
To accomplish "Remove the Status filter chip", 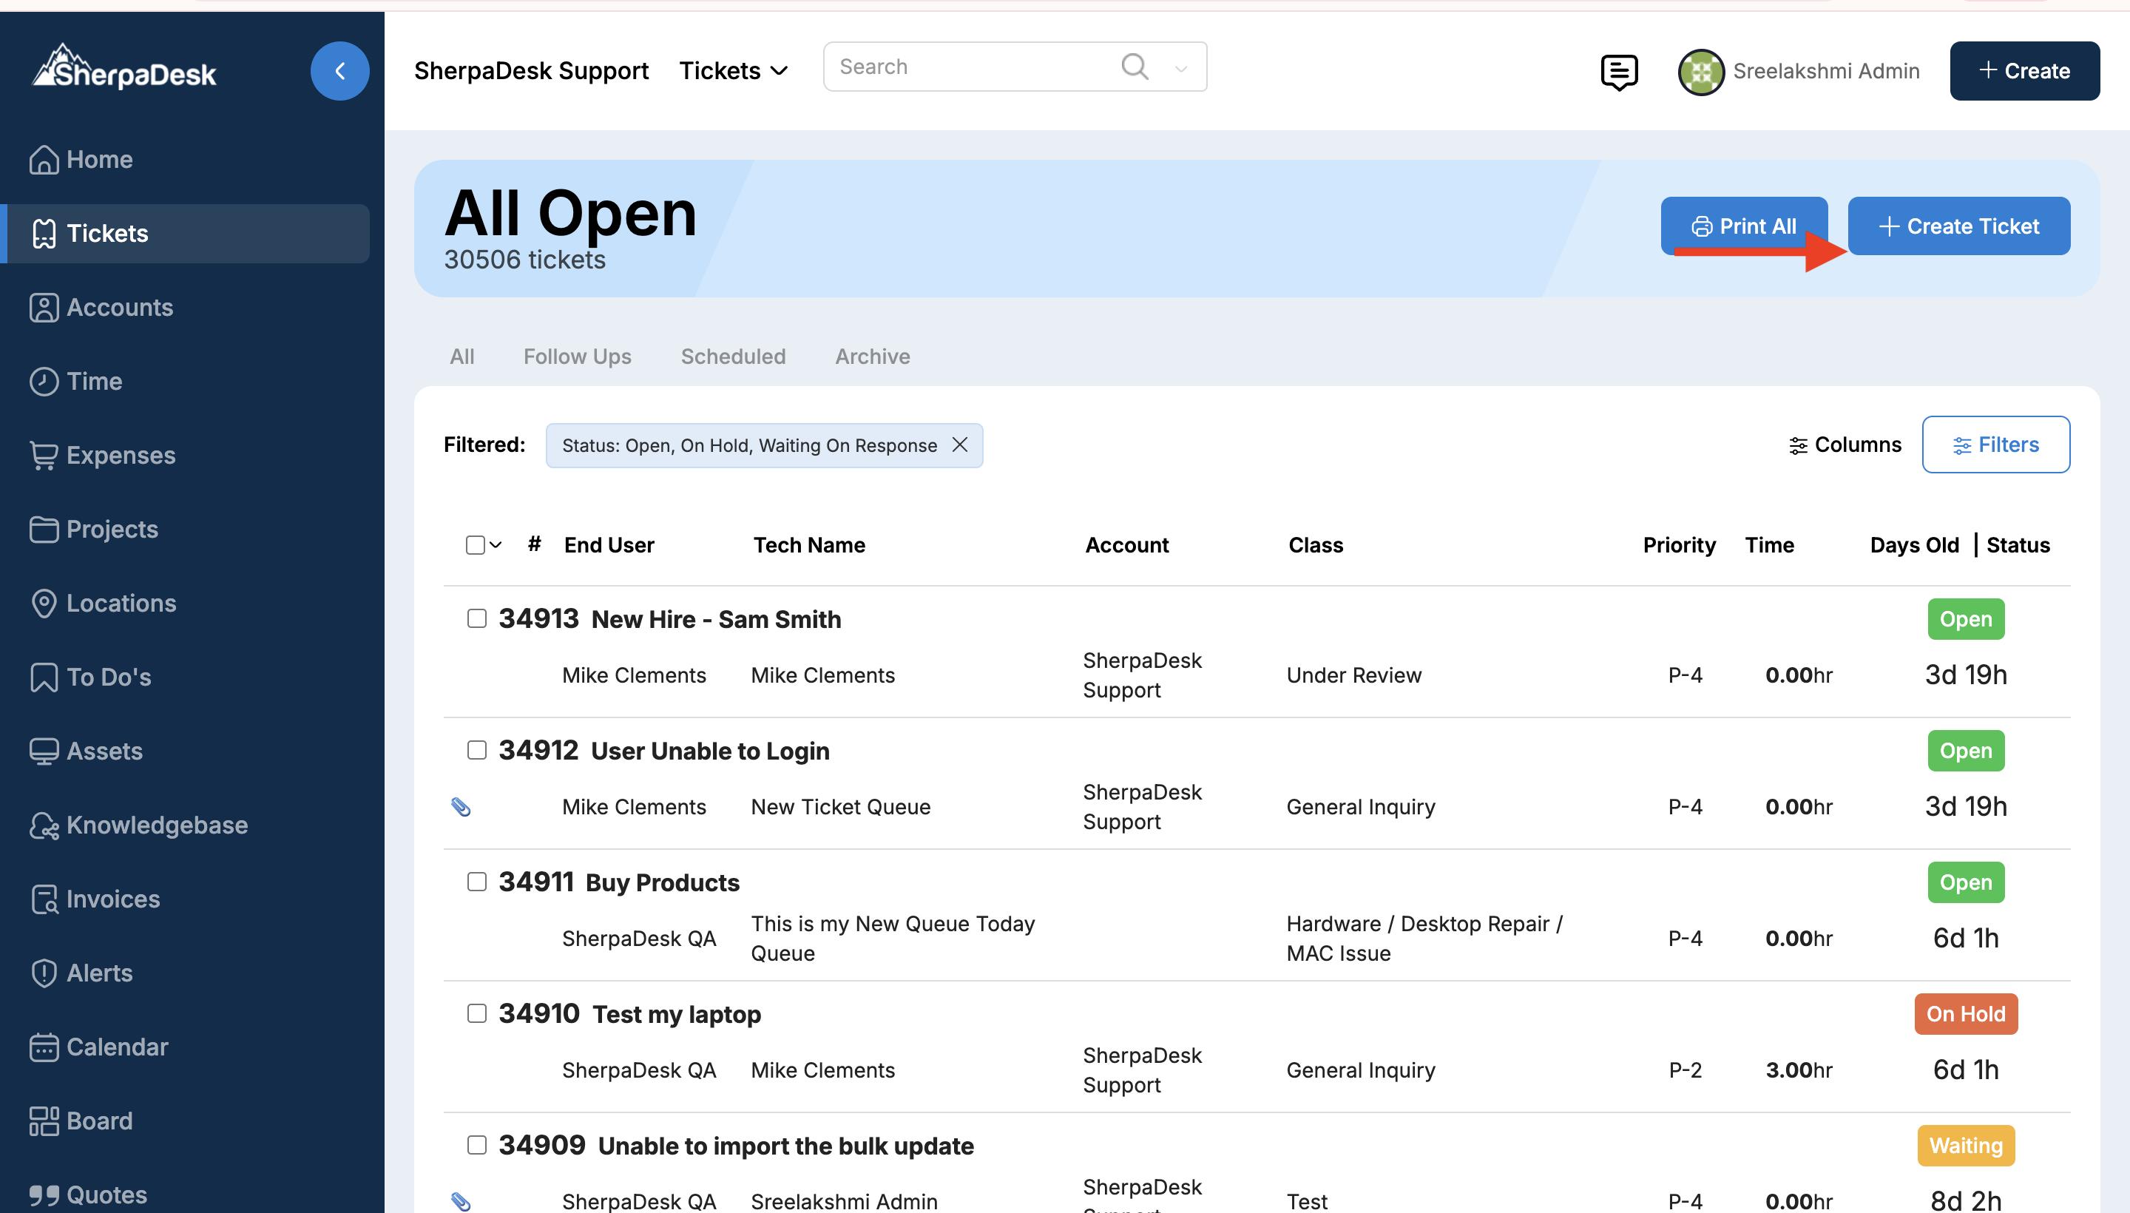I will click(x=960, y=445).
